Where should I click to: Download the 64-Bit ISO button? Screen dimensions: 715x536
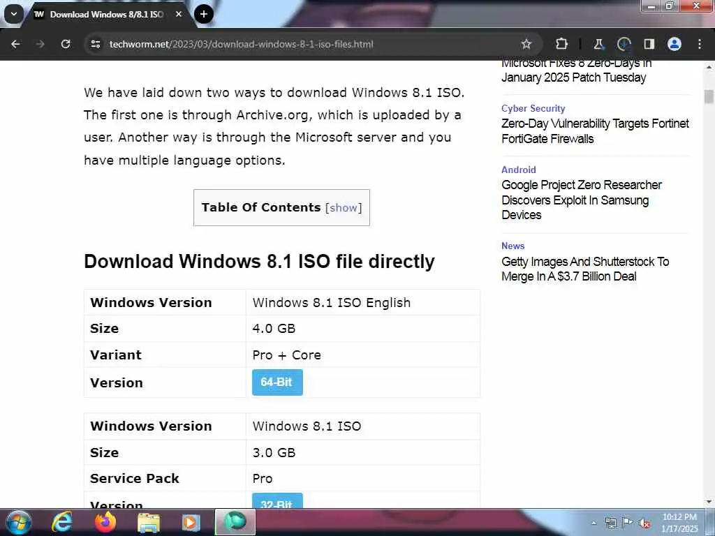[x=277, y=382]
